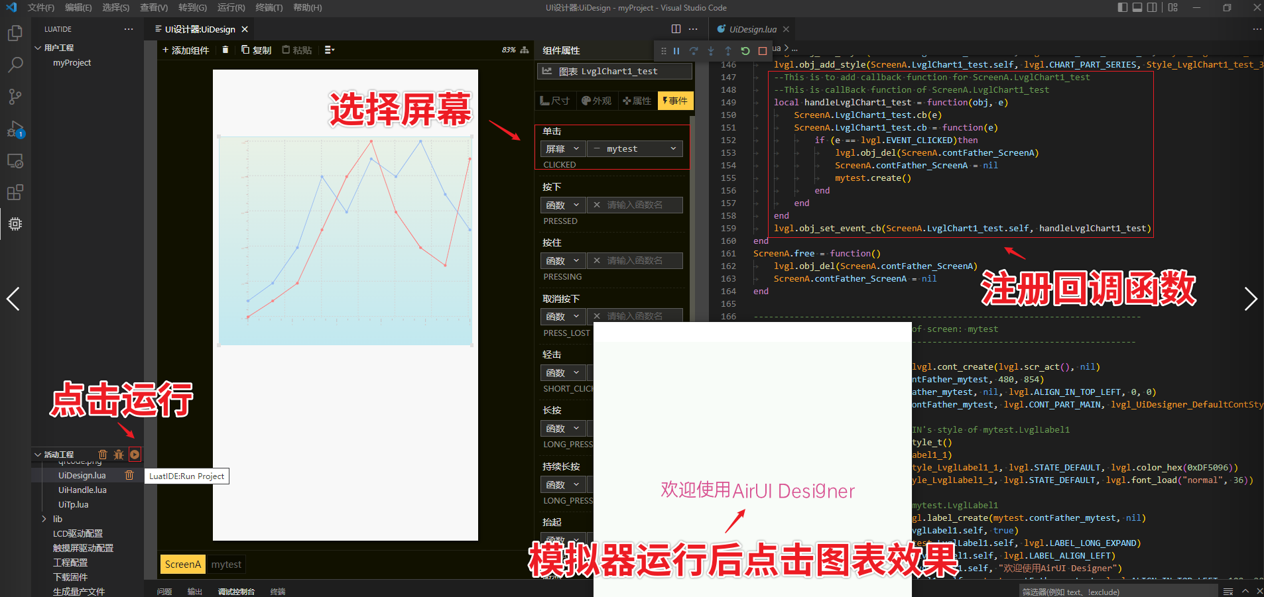Stop debugging with the red square

[763, 51]
